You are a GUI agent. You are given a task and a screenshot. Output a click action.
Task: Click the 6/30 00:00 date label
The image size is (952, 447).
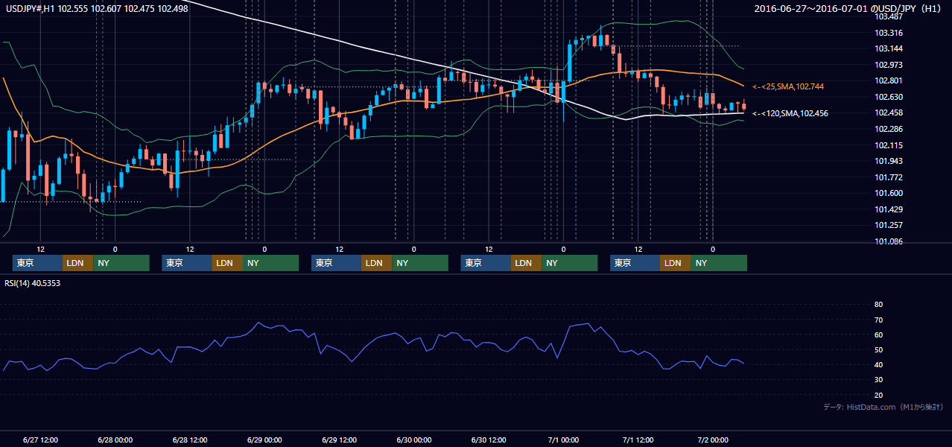pos(414,440)
